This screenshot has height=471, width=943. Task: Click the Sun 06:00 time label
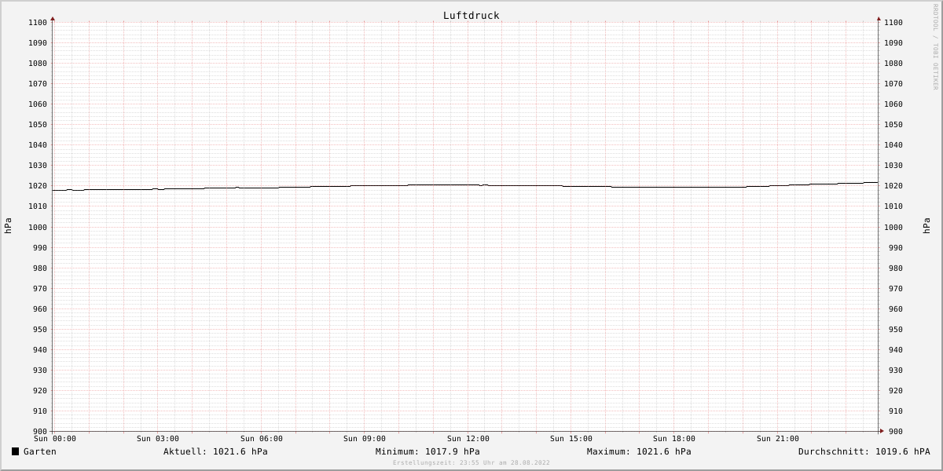pos(262,439)
